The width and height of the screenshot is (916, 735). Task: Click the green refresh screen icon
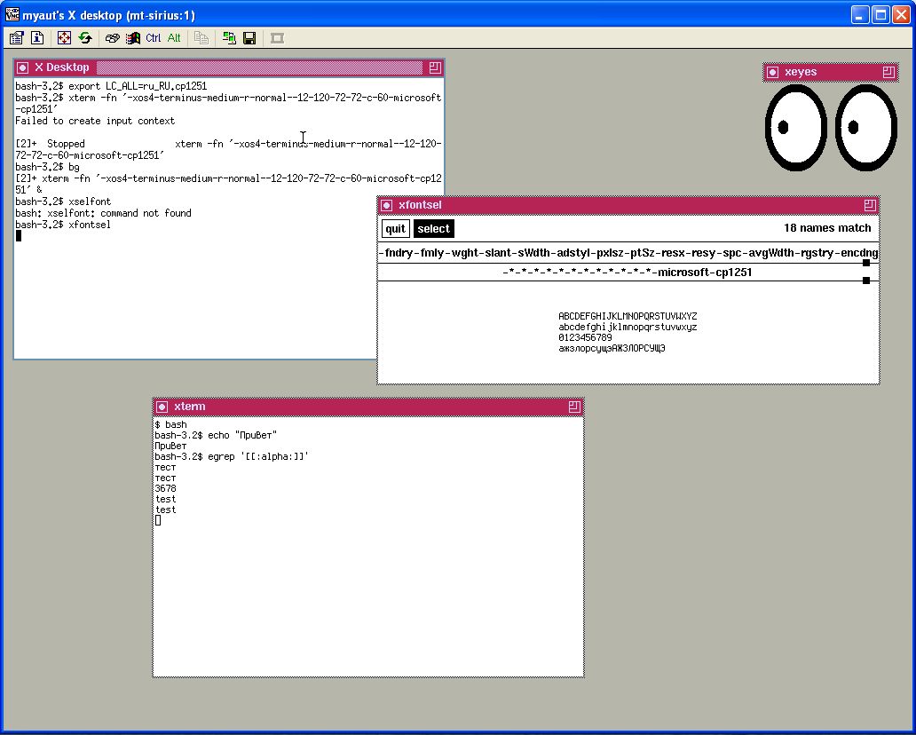pyautogui.click(x=85, y=38)
